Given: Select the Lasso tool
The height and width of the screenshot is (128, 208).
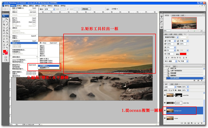Looking at the screenshot, I should 4,22.
